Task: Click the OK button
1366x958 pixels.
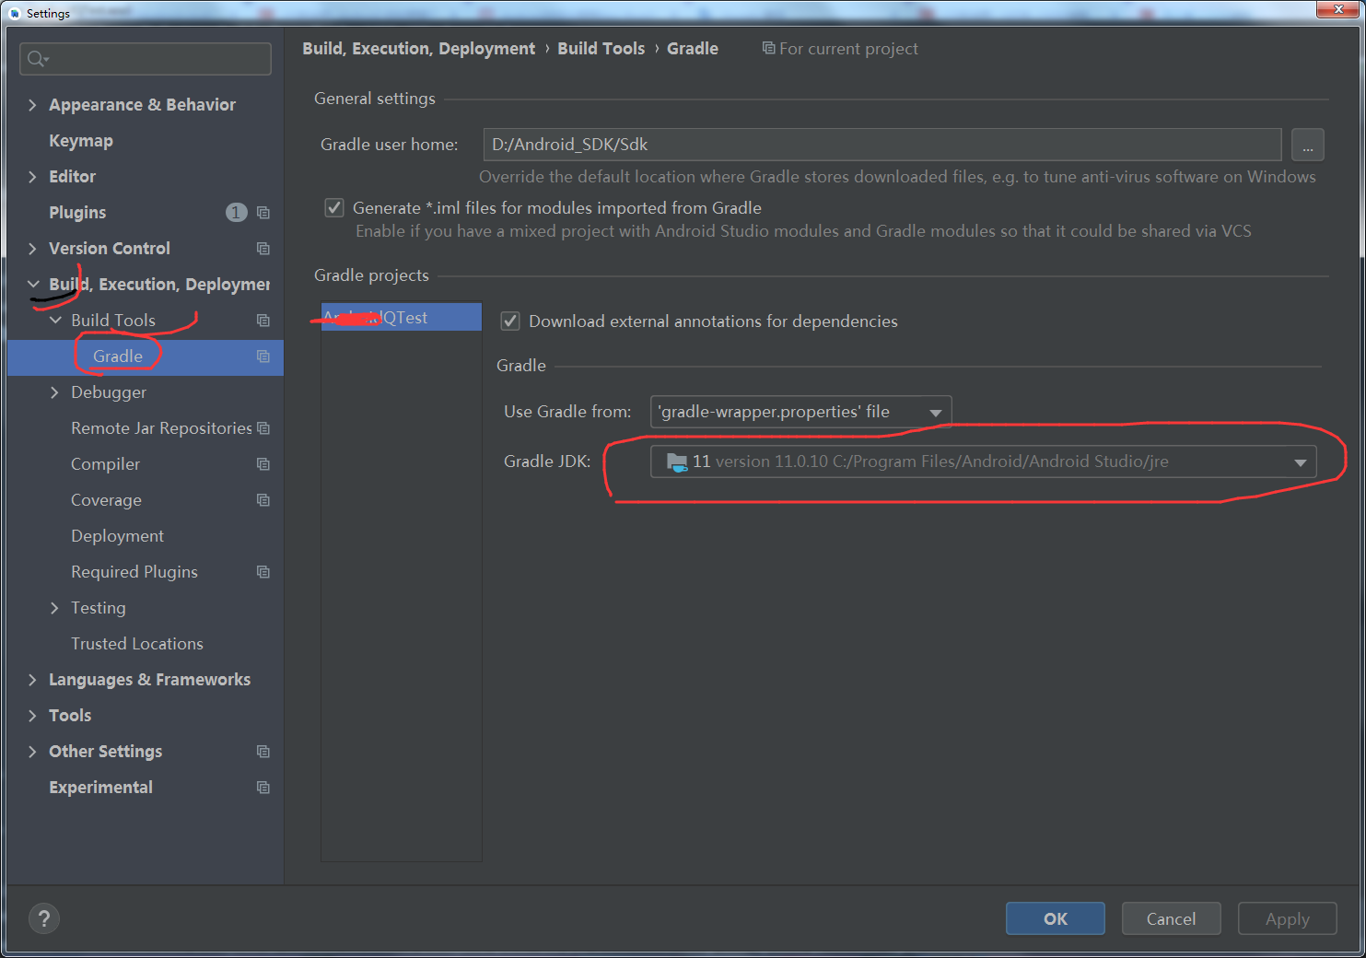Action: click(1056, 918)
